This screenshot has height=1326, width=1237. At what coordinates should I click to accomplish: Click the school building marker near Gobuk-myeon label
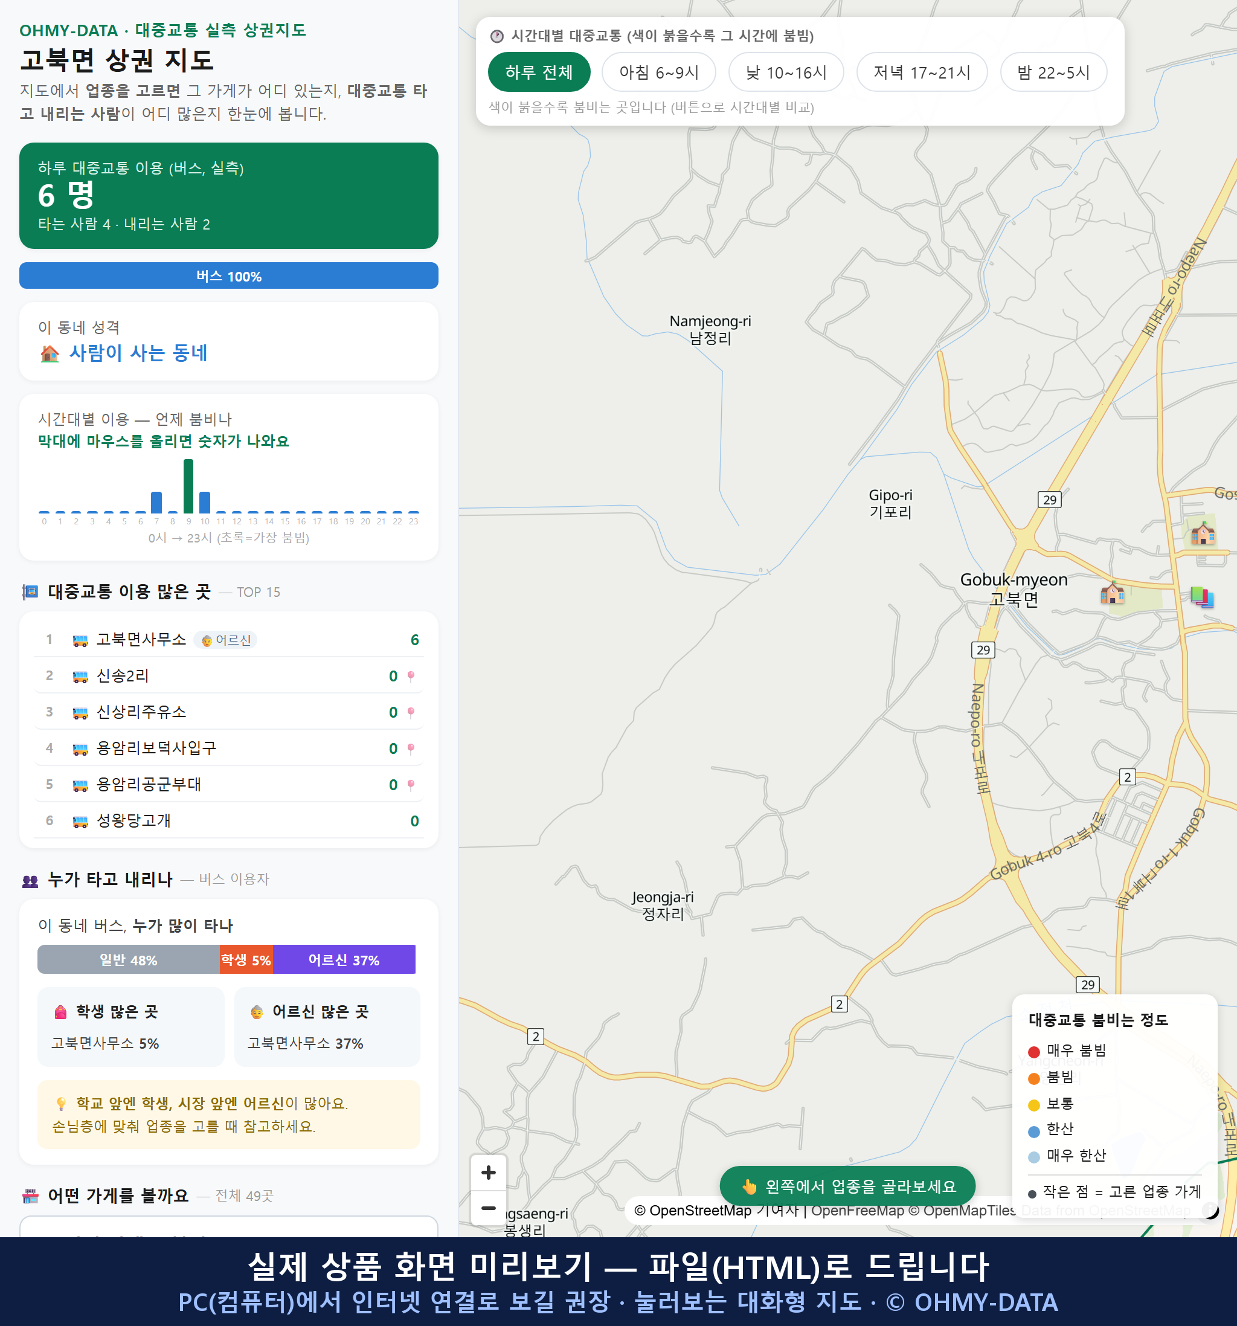click(1113, 591)
